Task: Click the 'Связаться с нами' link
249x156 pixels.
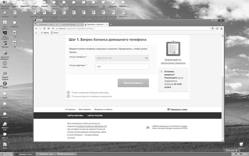Action: pos(179,109)
